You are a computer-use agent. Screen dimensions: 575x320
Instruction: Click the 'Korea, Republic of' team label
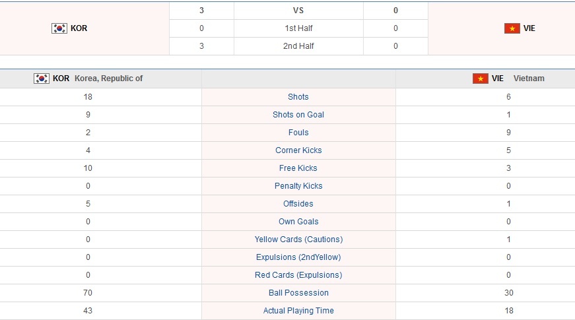click(108, 79)
